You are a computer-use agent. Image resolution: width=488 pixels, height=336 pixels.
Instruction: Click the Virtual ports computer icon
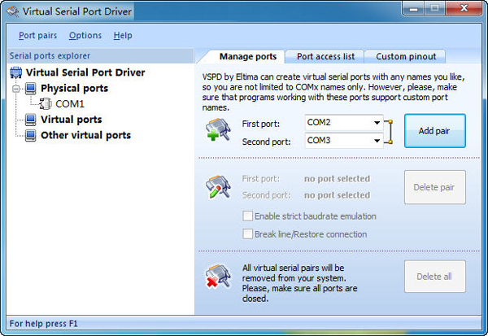click(x=31, y=120)
